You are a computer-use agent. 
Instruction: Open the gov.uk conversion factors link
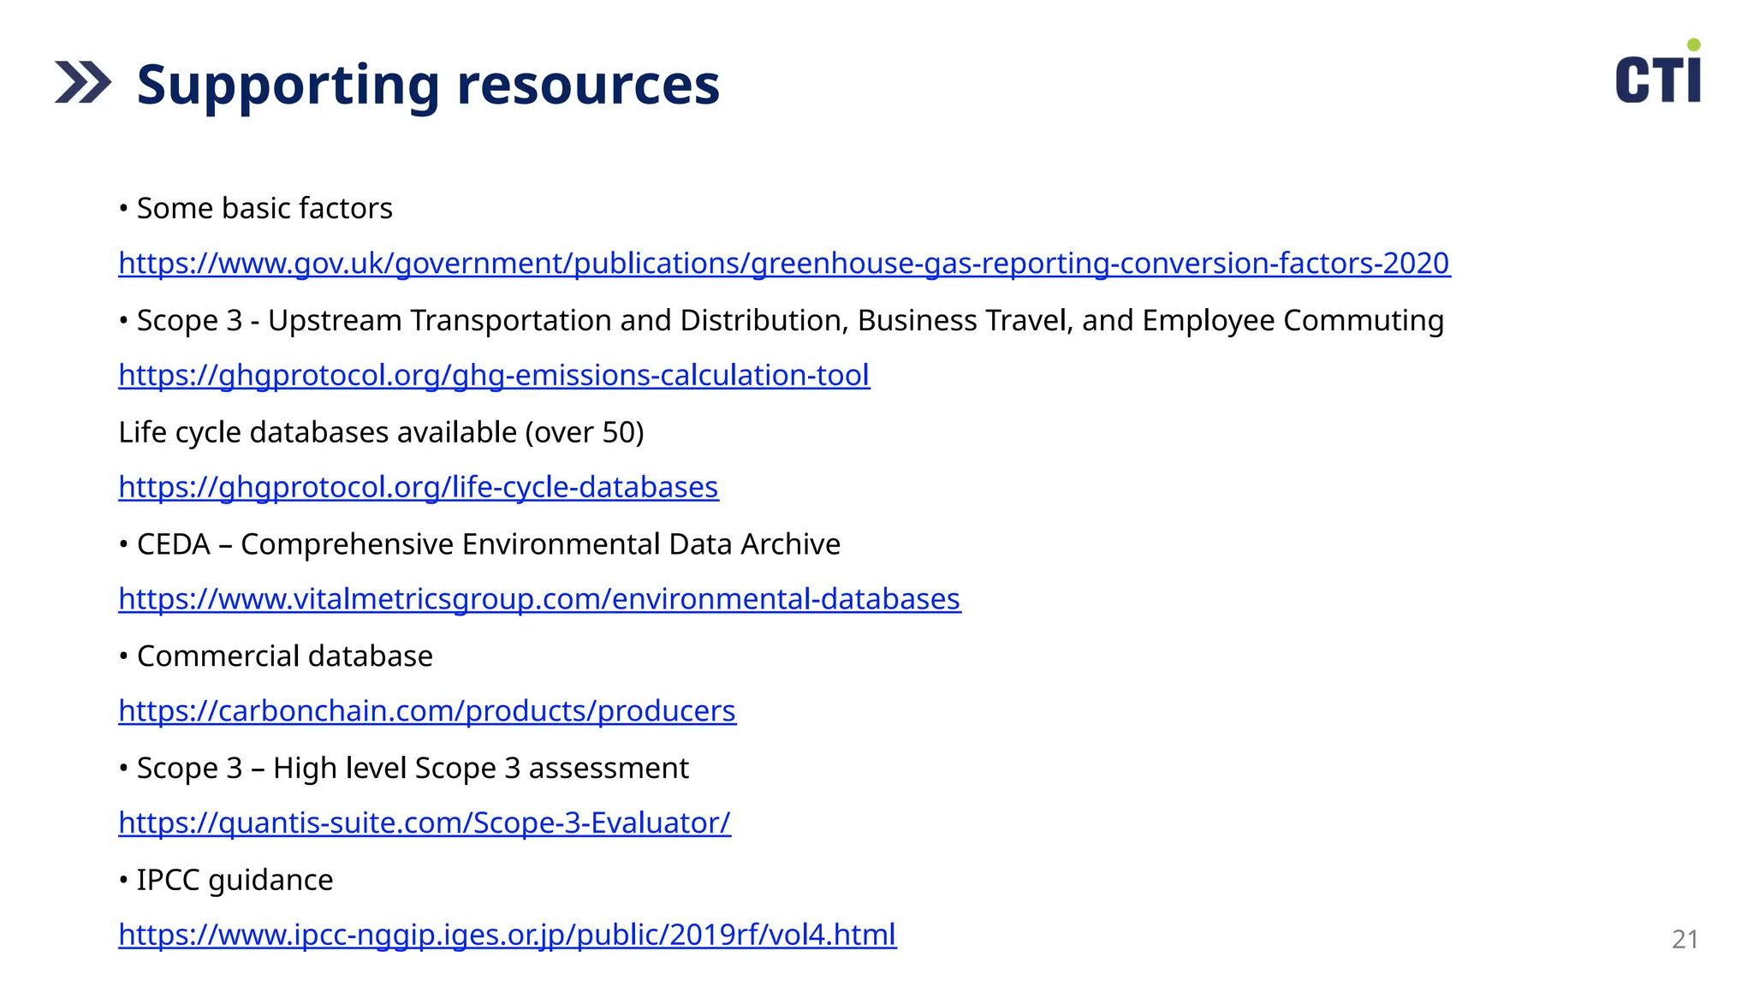[x=783, y=263]
